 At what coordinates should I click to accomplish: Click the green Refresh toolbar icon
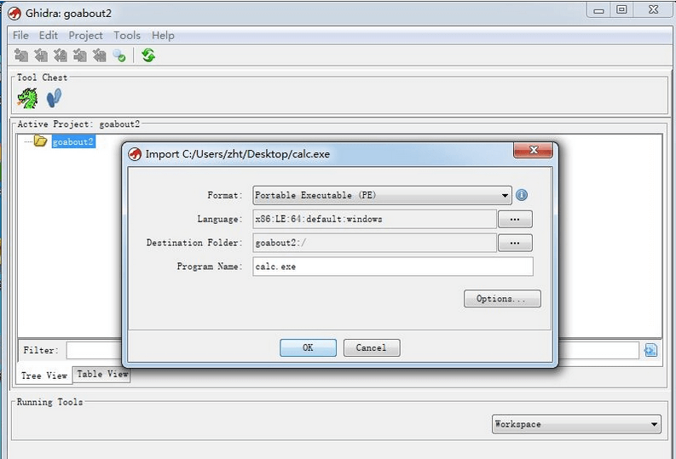148,55
